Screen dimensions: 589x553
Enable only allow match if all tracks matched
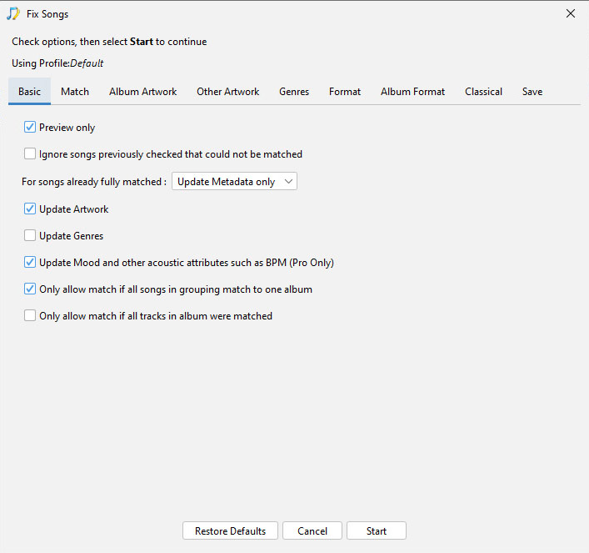tap(30, 315)
